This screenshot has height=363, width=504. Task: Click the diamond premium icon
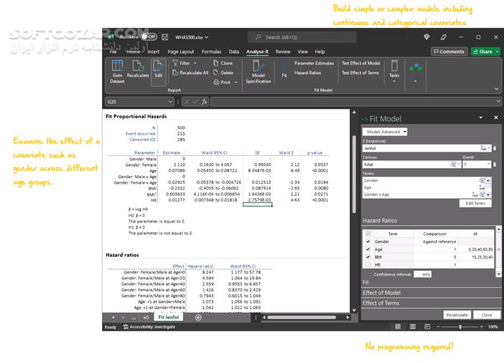point(427,37)
